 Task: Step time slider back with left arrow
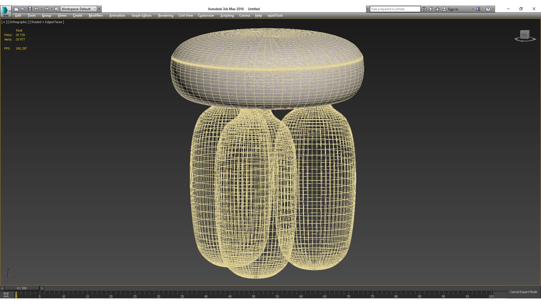tap(2, 288)
